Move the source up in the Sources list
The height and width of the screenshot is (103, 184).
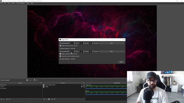point(52,99)
